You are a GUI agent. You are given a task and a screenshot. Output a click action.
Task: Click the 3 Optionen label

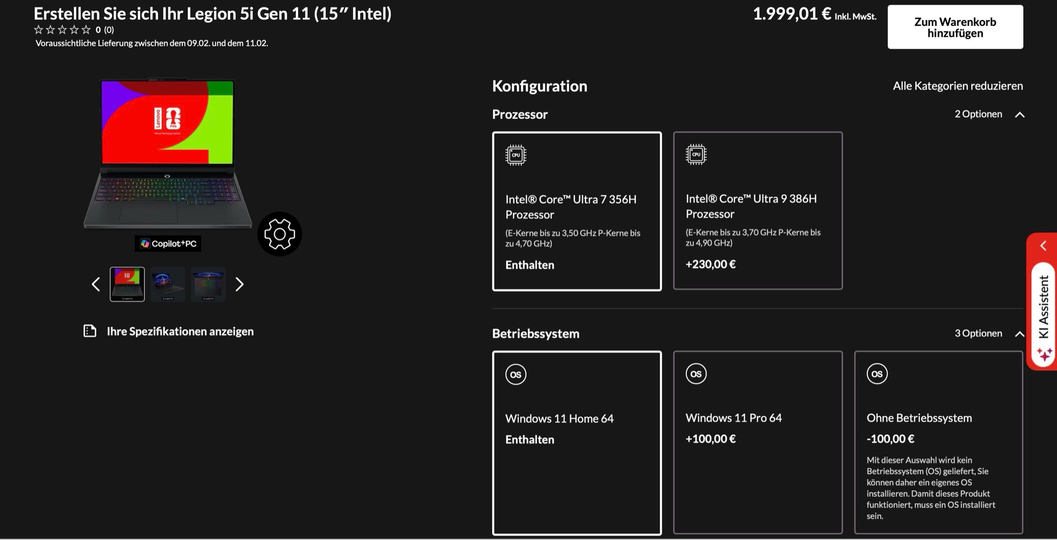(978, 333)
